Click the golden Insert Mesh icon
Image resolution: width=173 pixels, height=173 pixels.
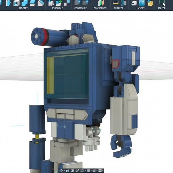[x=150, y=3]
